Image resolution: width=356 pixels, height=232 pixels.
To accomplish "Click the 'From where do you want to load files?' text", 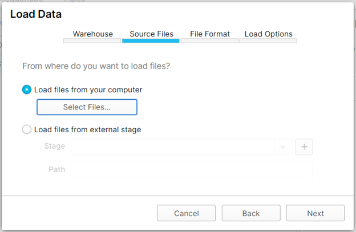I will [96, 66].
